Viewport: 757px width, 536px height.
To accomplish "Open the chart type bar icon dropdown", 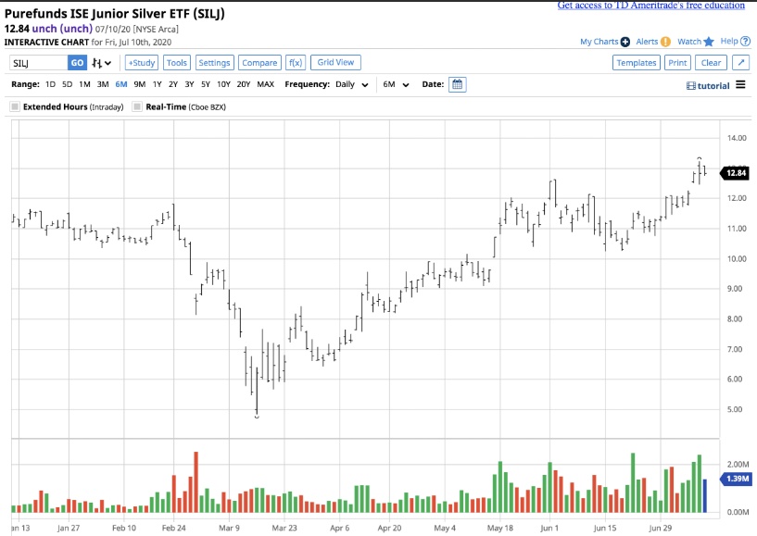I will (x=102, y=63).
